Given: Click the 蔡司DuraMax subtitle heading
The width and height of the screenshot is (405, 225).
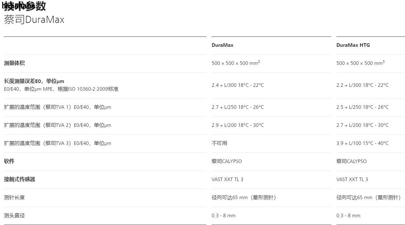Looking at the screenshot, I should click(34, 20).
